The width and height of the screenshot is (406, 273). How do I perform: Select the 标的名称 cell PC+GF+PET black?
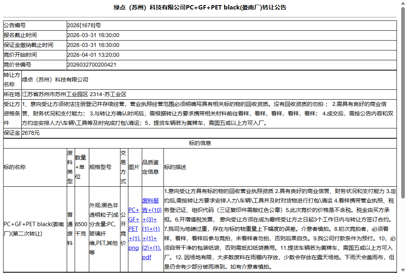(x=34, y=229)
